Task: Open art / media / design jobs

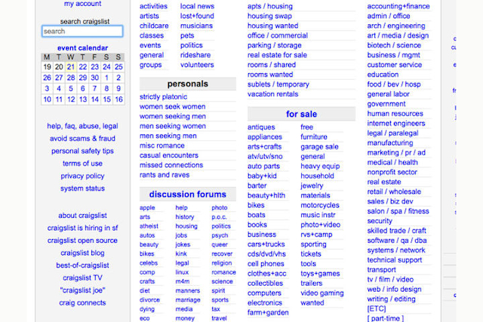Action: 398,35
